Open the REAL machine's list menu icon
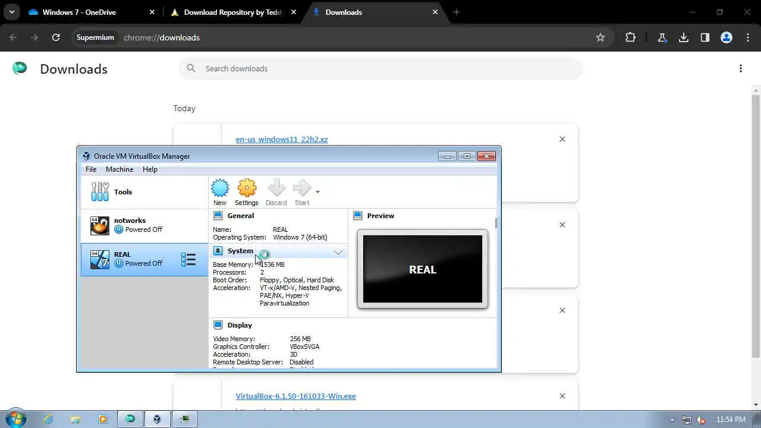Screen dimensions: 761x428 pyautogui.click(x=188, y=259)
